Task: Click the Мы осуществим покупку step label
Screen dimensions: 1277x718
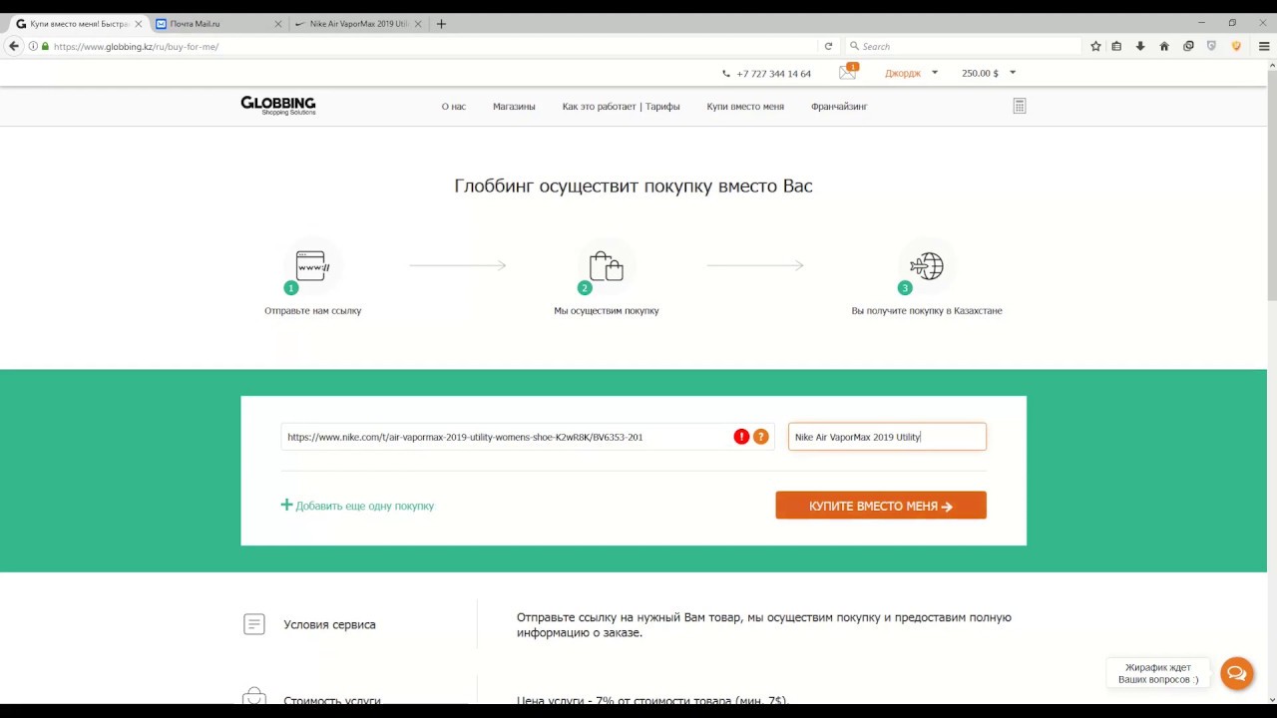Action: pyautogui.click(x=607, y=311)
